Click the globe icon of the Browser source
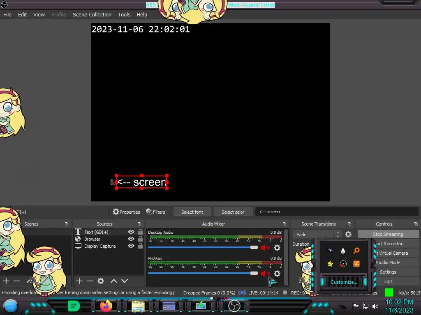The width and height of the screenshot is (421, 315). click(x=78, y=239)
